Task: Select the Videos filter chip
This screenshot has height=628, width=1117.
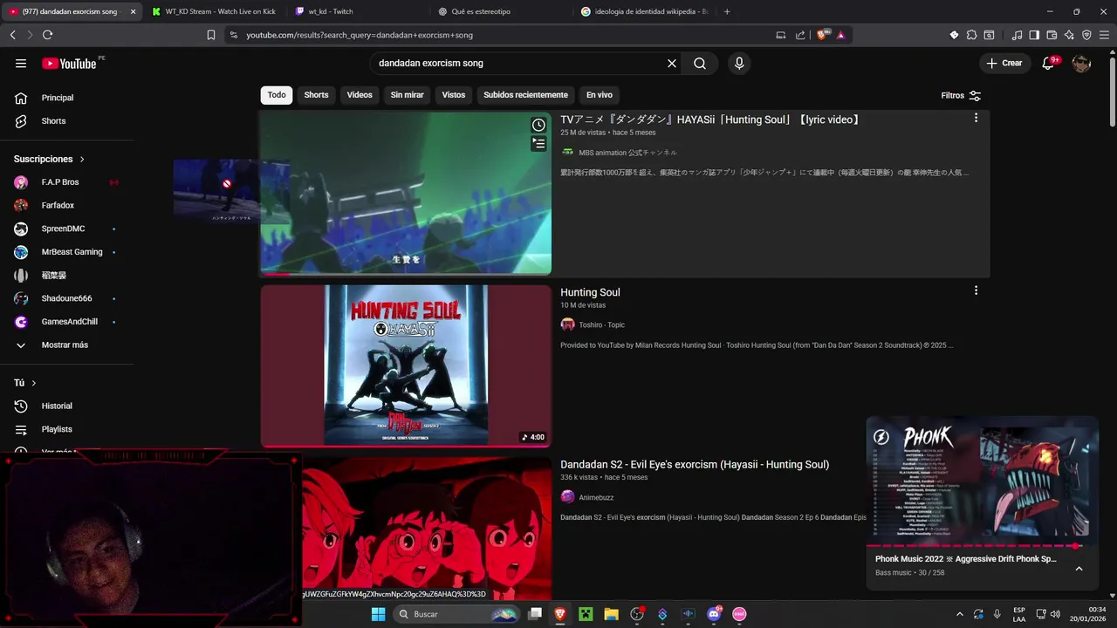Action: [360, 95]
